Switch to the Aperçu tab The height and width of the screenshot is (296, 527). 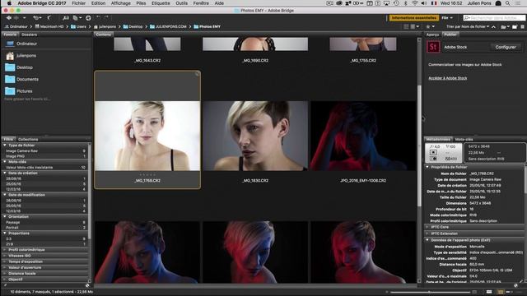point(432,35)
